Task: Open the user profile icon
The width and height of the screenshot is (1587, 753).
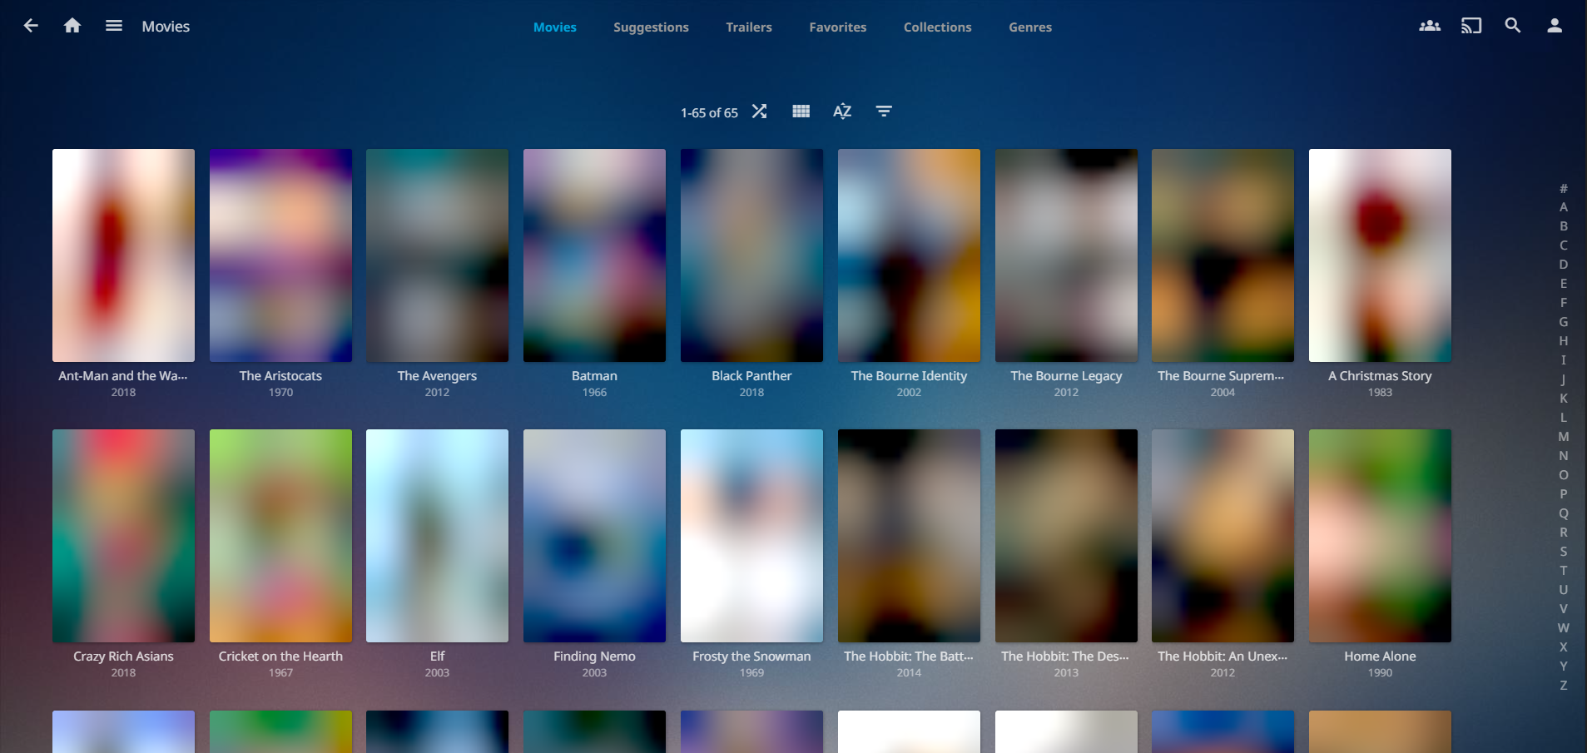Action: (1555, 26)
